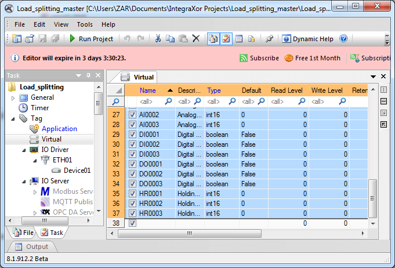Toggle checkbox for tag DI0003
The height and width of the screenshot is (268, 395).
(132, 154)
